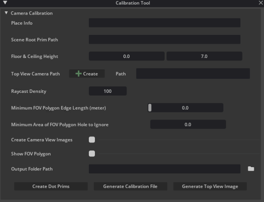Click Generate Calibration File button
The height and width of the screenshot is (202, 264).
click(130, 186)
